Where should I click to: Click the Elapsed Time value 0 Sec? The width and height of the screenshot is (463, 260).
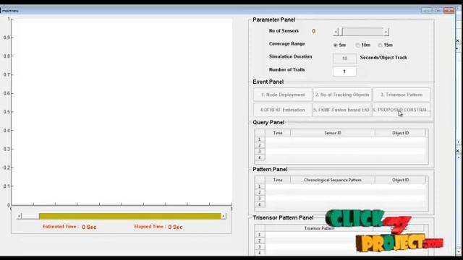175,227
